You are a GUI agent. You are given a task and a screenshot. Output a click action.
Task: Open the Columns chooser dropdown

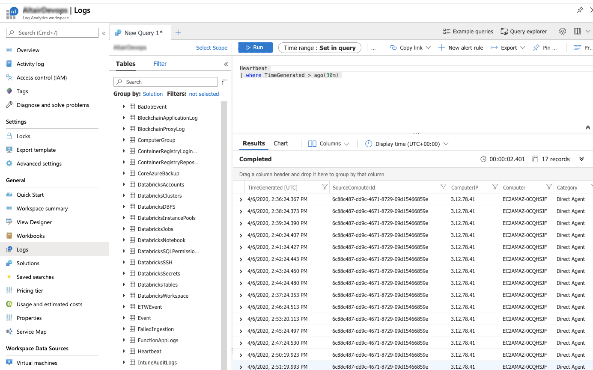(329, 144)
